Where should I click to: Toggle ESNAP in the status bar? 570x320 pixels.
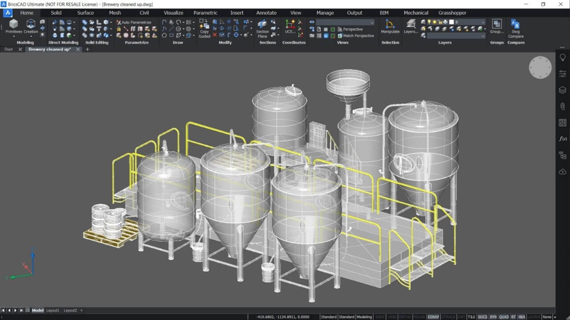pyautogui.click(x=433, y=317)
